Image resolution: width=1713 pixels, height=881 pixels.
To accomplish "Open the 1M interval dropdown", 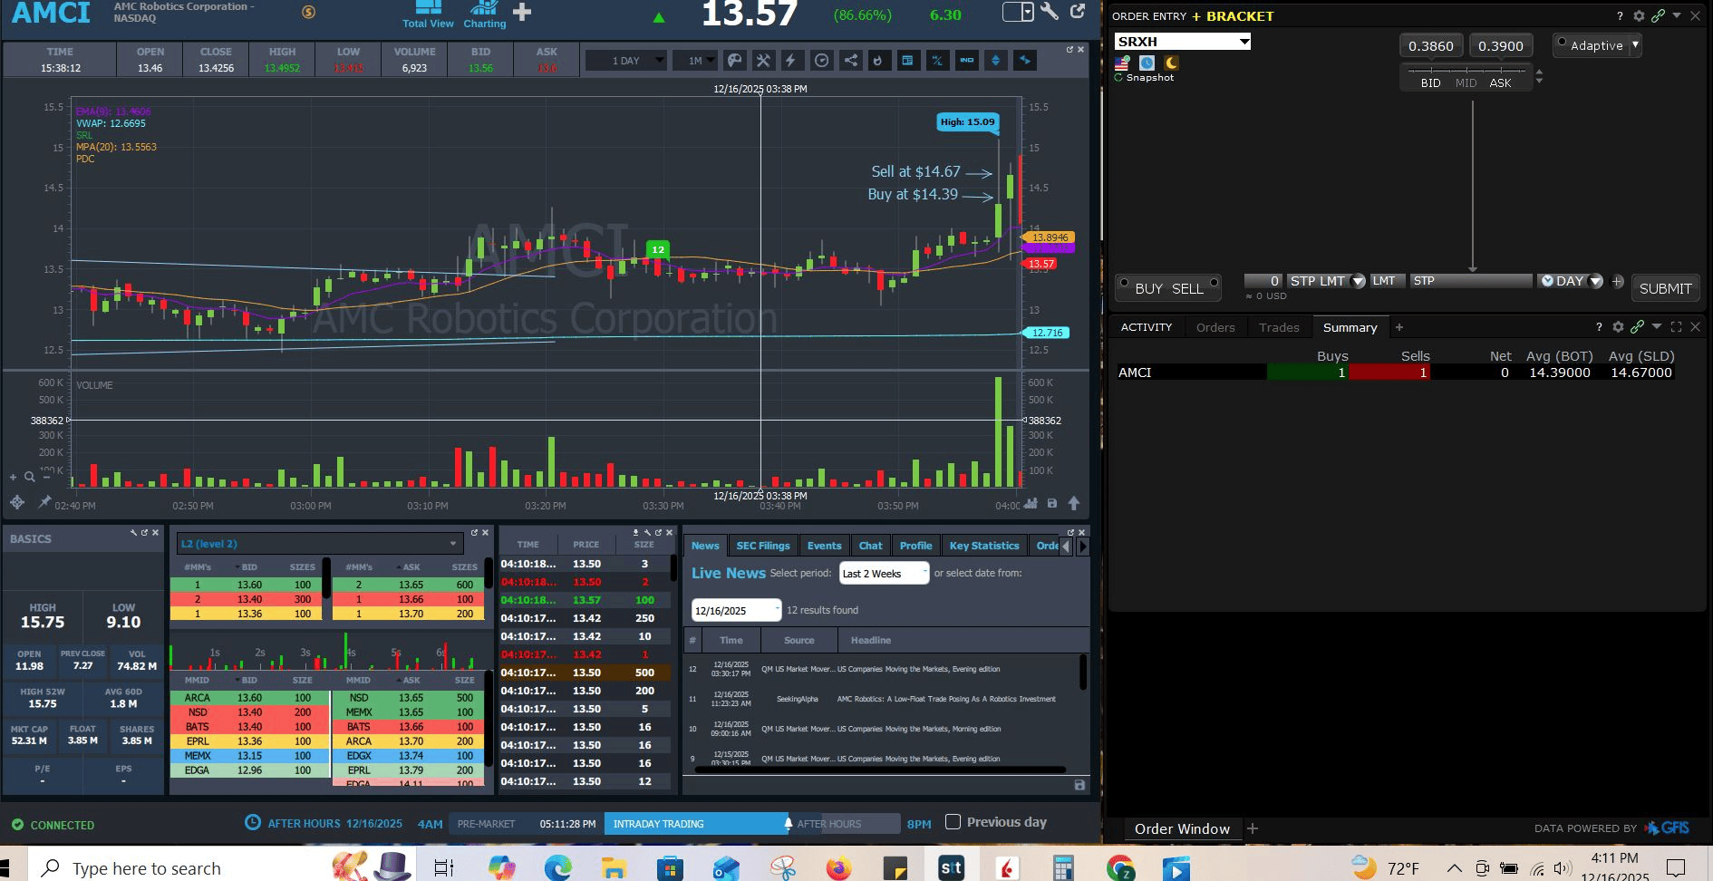I will (x=696, y=61).
